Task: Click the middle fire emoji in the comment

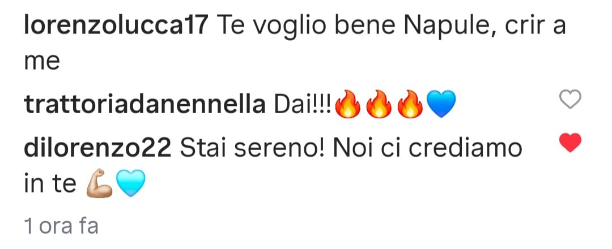Action: coord(379,105)
